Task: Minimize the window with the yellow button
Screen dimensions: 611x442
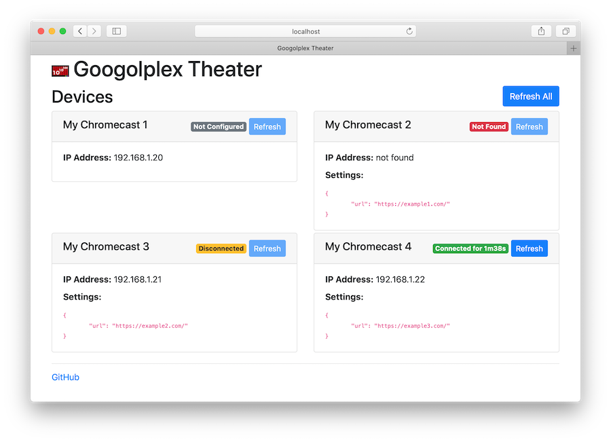Action: point(52,31)
